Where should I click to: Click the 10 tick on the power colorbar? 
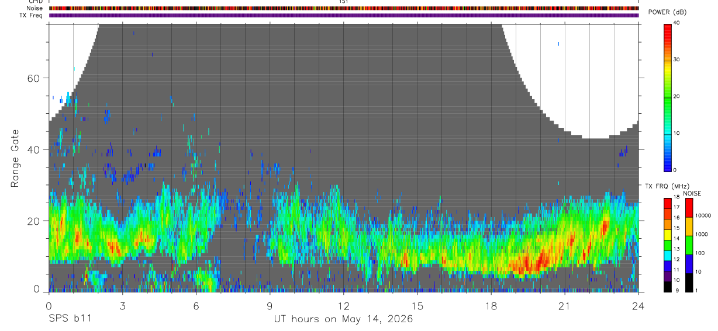676,133
